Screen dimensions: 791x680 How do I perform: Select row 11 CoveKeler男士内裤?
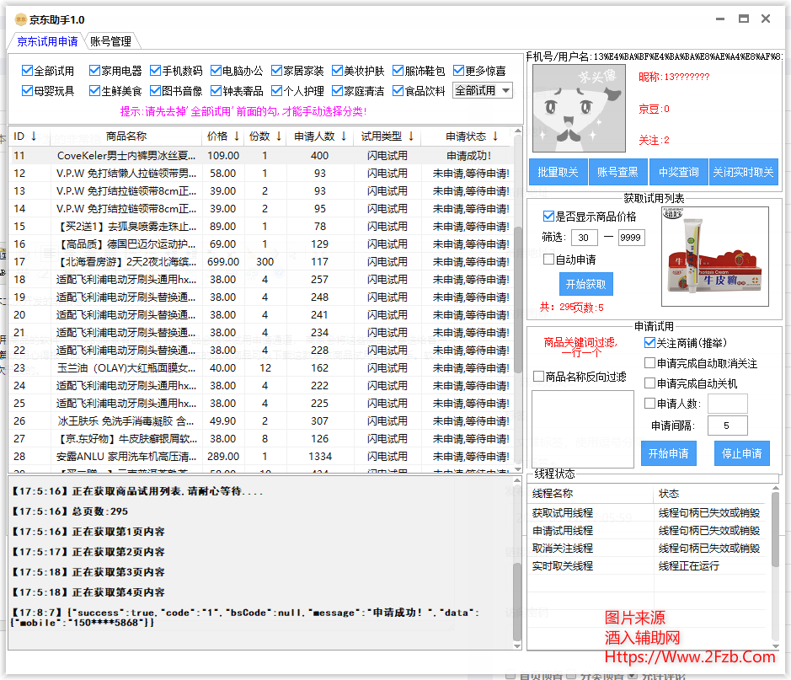261,155
